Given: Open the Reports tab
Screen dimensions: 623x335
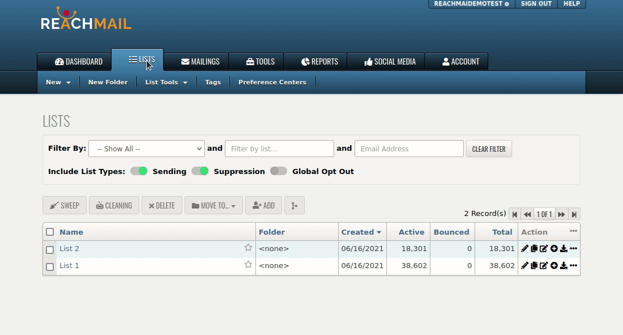Looking at the screenshot, I should tap(319, 62).
